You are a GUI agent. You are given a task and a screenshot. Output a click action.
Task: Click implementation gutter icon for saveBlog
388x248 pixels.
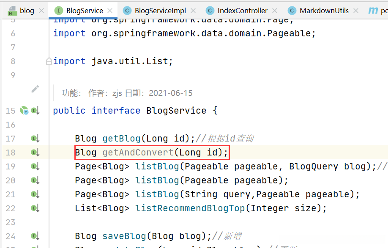point(35,236)
